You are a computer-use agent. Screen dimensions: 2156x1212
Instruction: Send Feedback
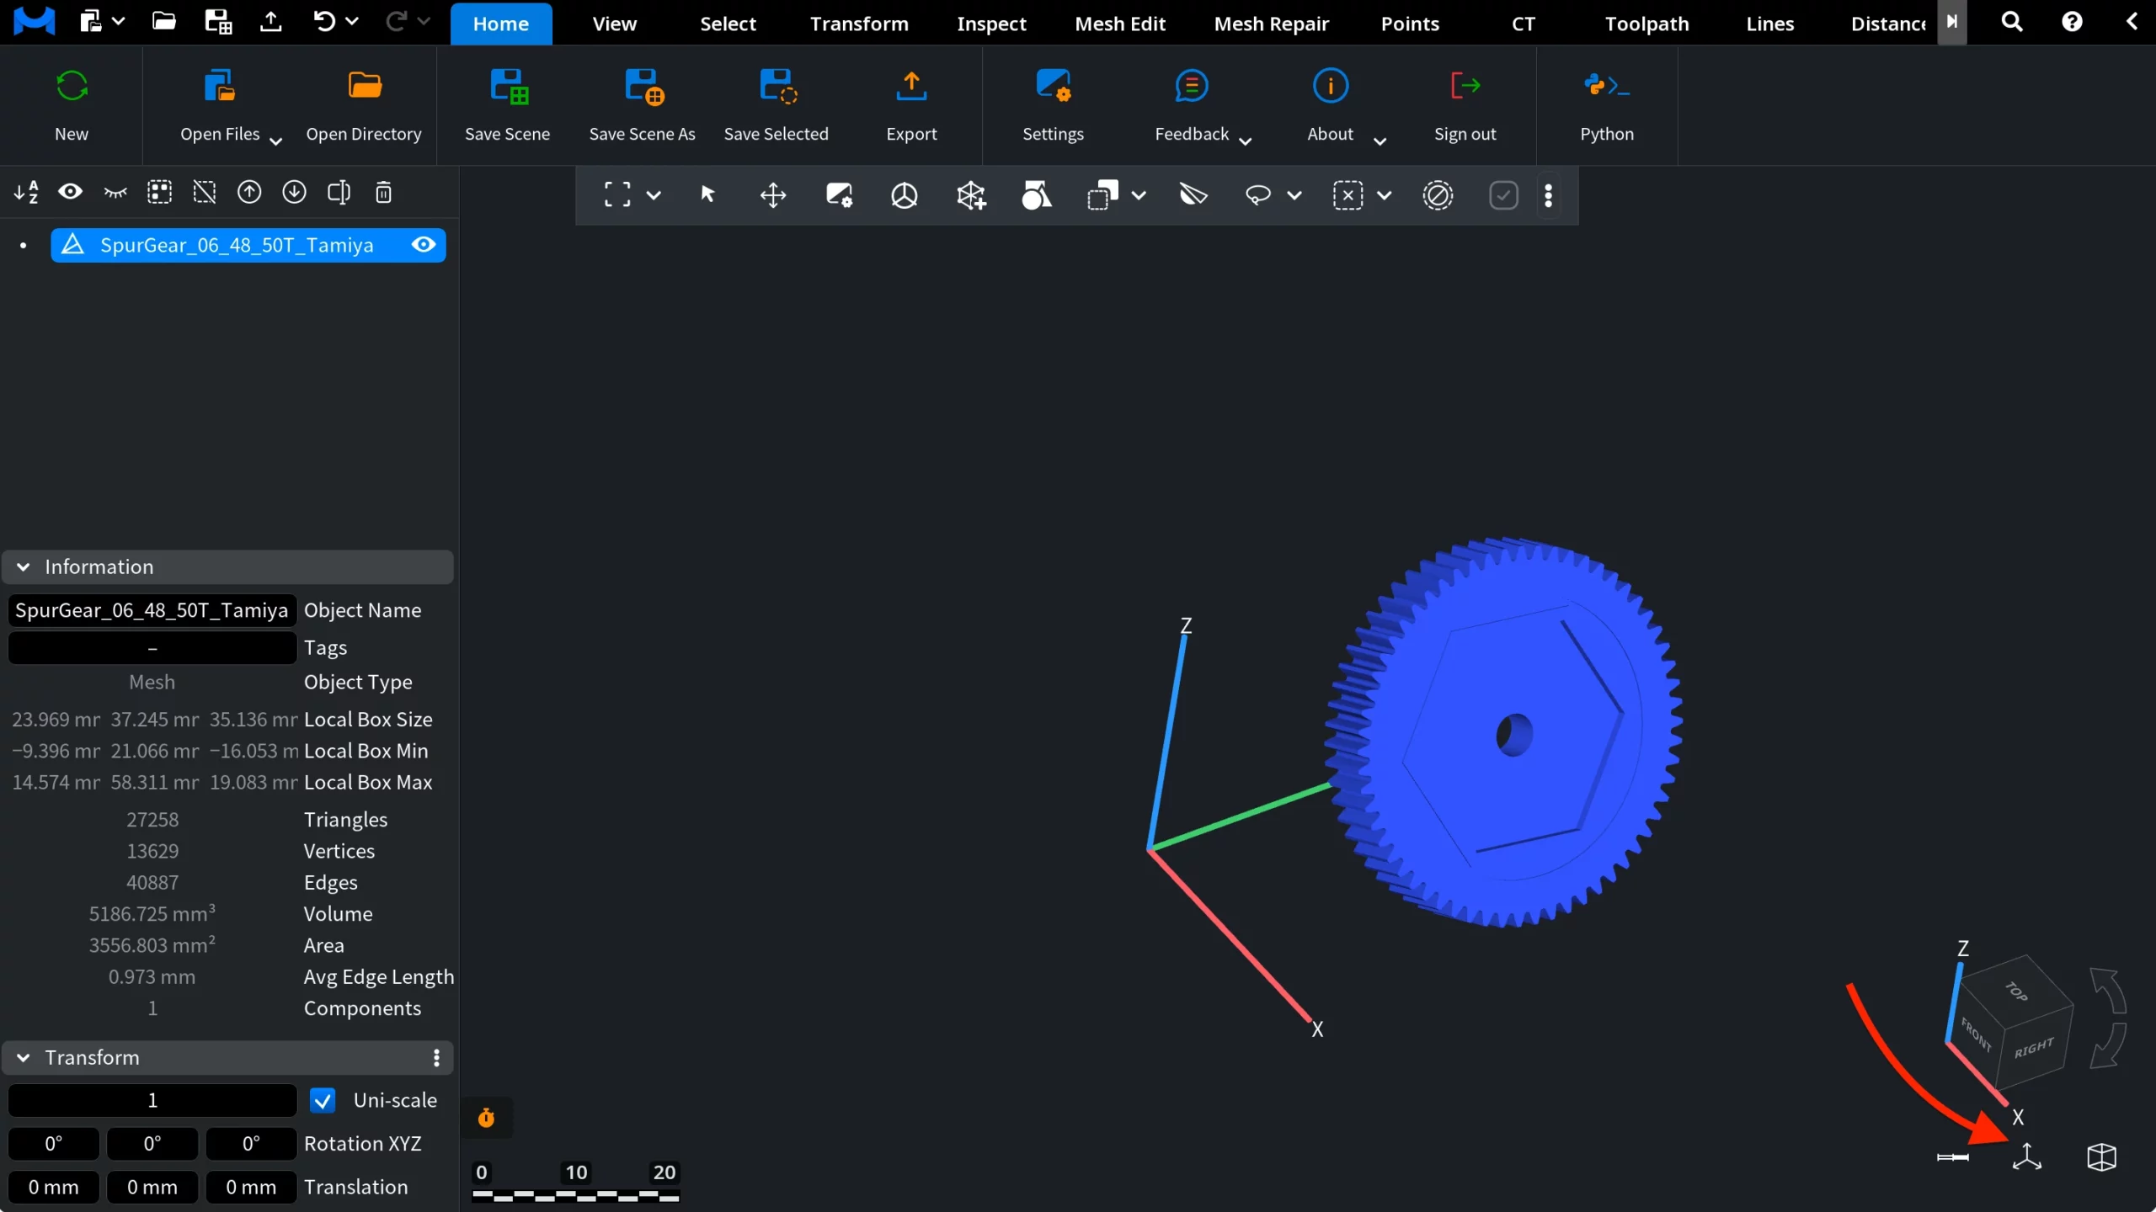(x=1190, y=104)
